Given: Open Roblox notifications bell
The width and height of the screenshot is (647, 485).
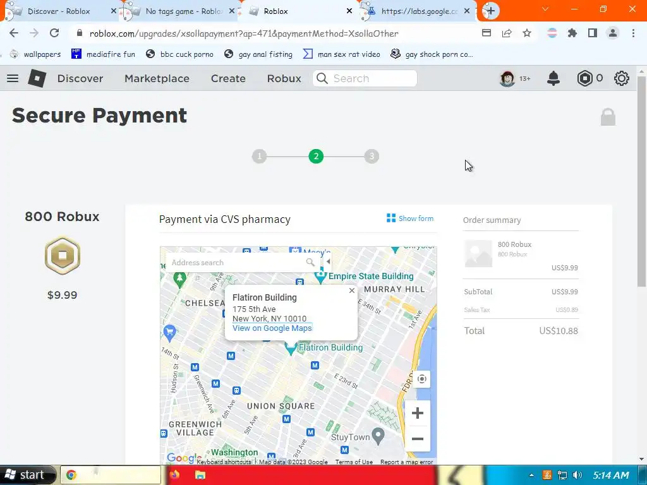Looking at the screenshot, I should 553,78.
